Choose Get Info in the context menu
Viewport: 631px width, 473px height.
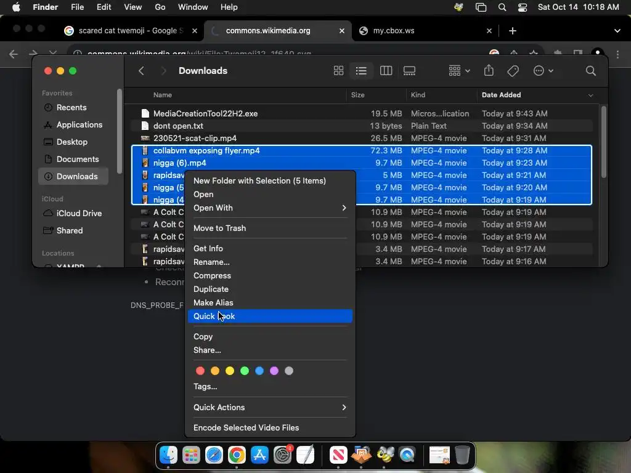(270, 249)
